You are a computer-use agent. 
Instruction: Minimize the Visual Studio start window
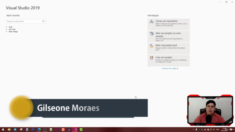[x=220, y=2]
